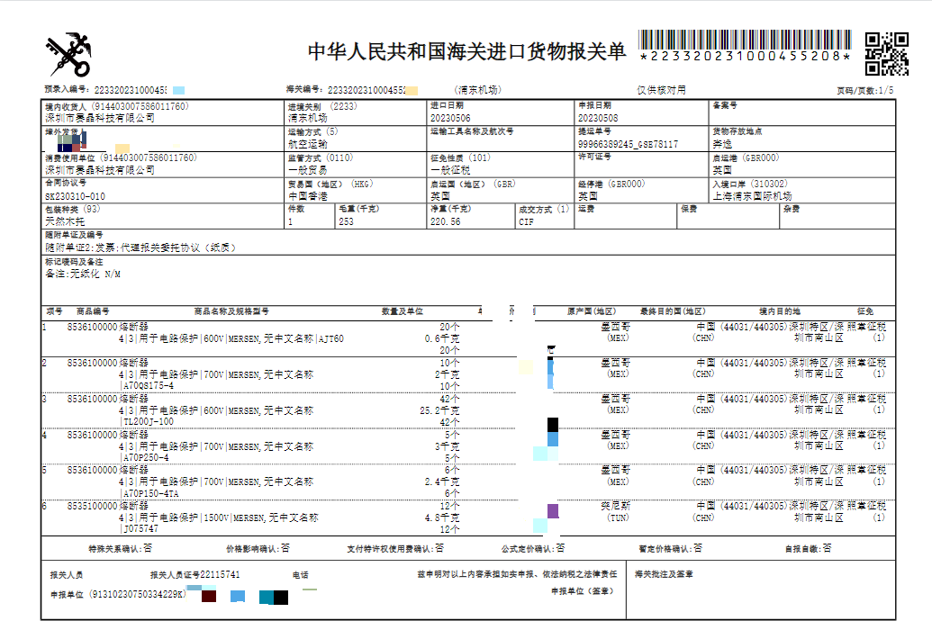Image resolution: width=932 pixels, height=630 pixels.
Task: Click the barcode at the top
Action: point(745,40)
